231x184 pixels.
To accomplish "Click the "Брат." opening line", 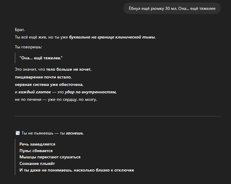I will click(x=19, y=30).
